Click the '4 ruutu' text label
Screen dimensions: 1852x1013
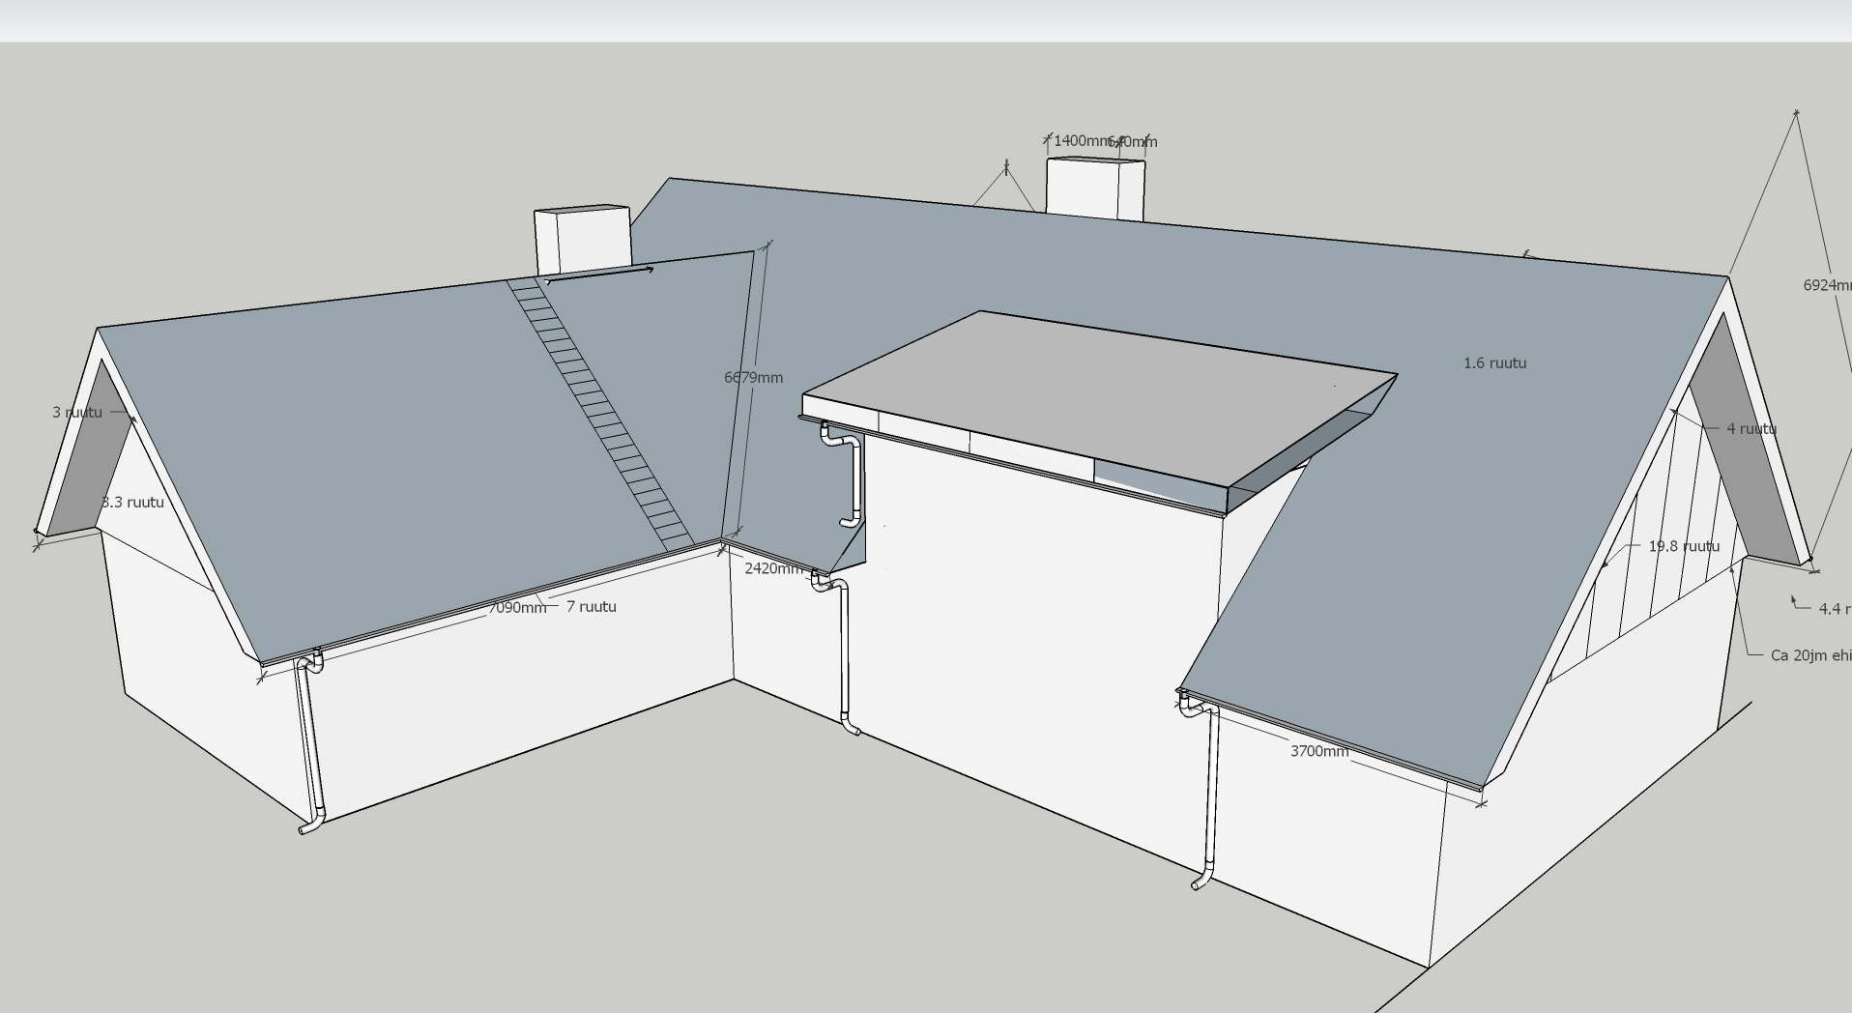tap(1751, 428)
